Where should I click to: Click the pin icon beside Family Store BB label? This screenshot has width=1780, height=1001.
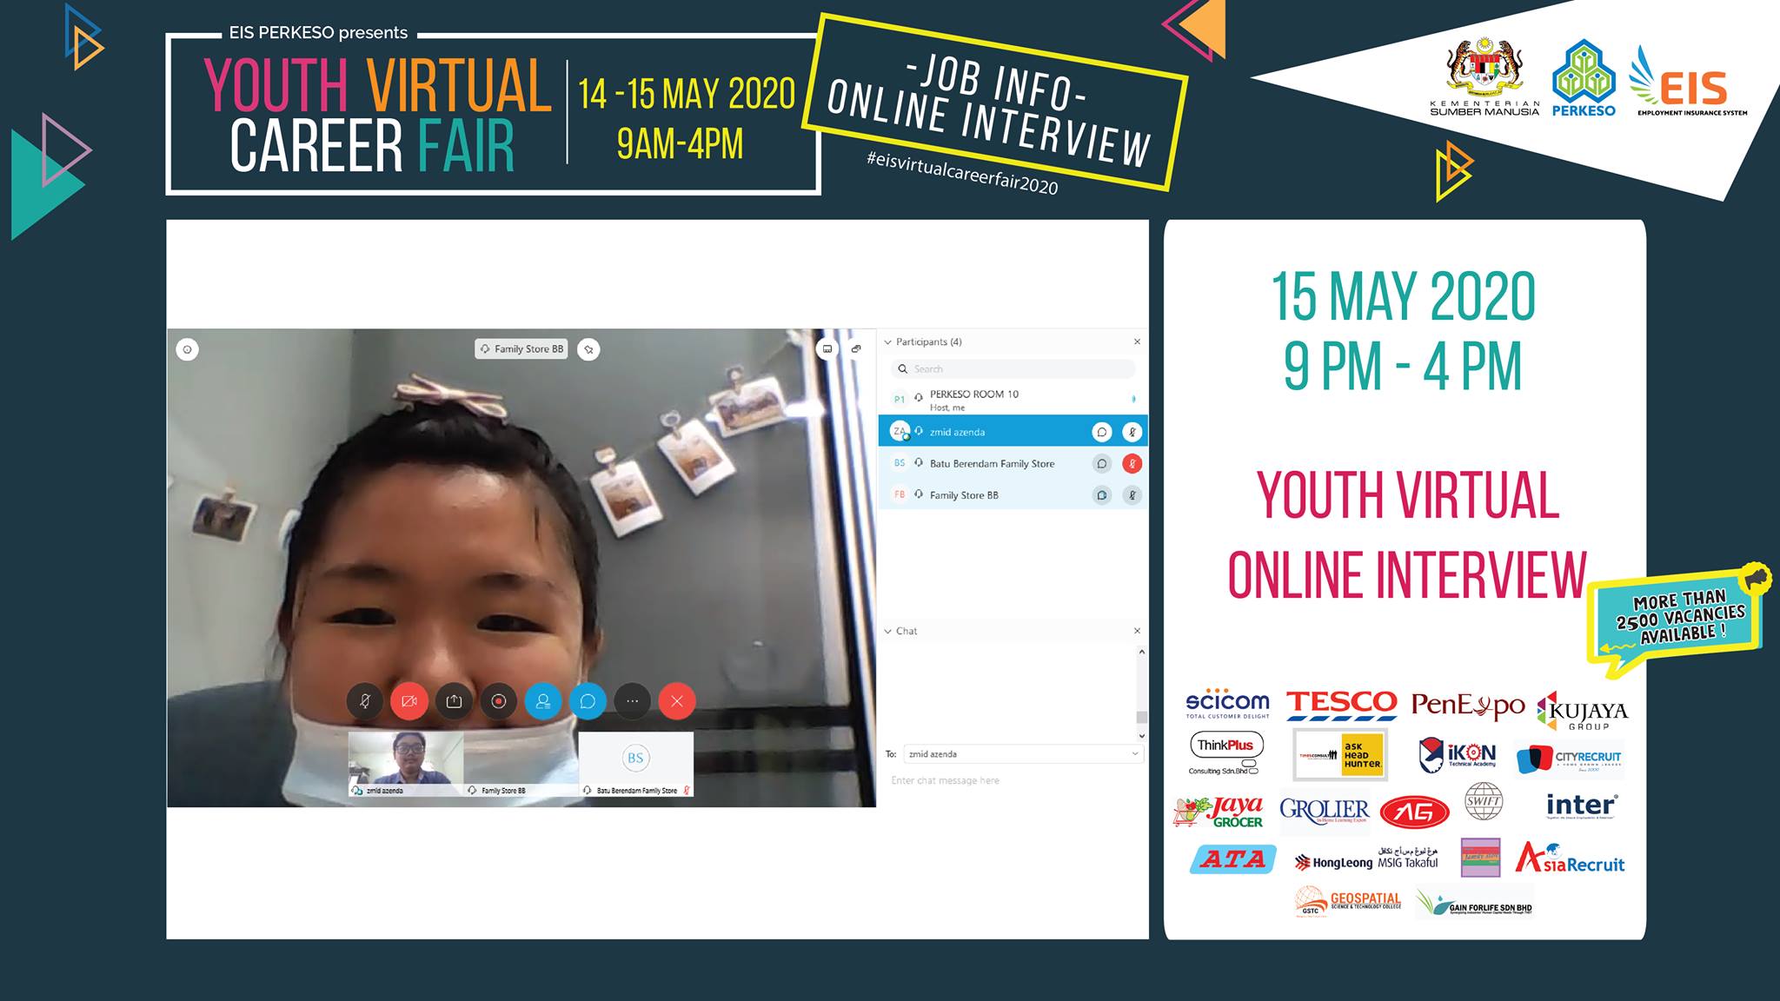[x=589, y=349]
